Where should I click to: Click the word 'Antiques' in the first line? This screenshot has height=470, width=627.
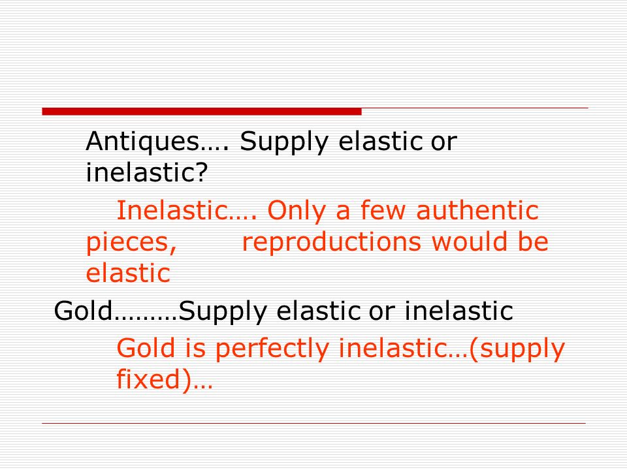point(142,142)
